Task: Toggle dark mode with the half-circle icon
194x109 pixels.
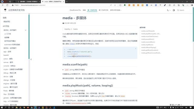Action: click(174, 10)
